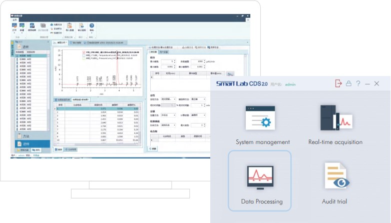Launch Real-time acquisition module
391x223 pixels.
pyautogui.click(x=335, y=125)
